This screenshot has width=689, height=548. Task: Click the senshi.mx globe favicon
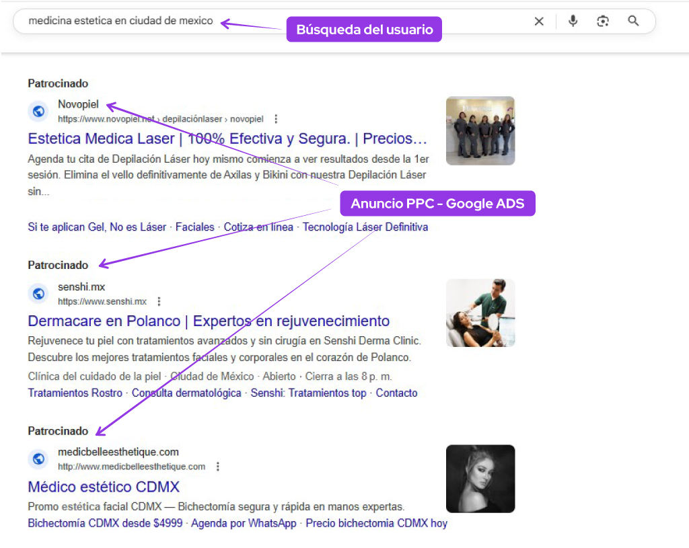coord(38,294)
